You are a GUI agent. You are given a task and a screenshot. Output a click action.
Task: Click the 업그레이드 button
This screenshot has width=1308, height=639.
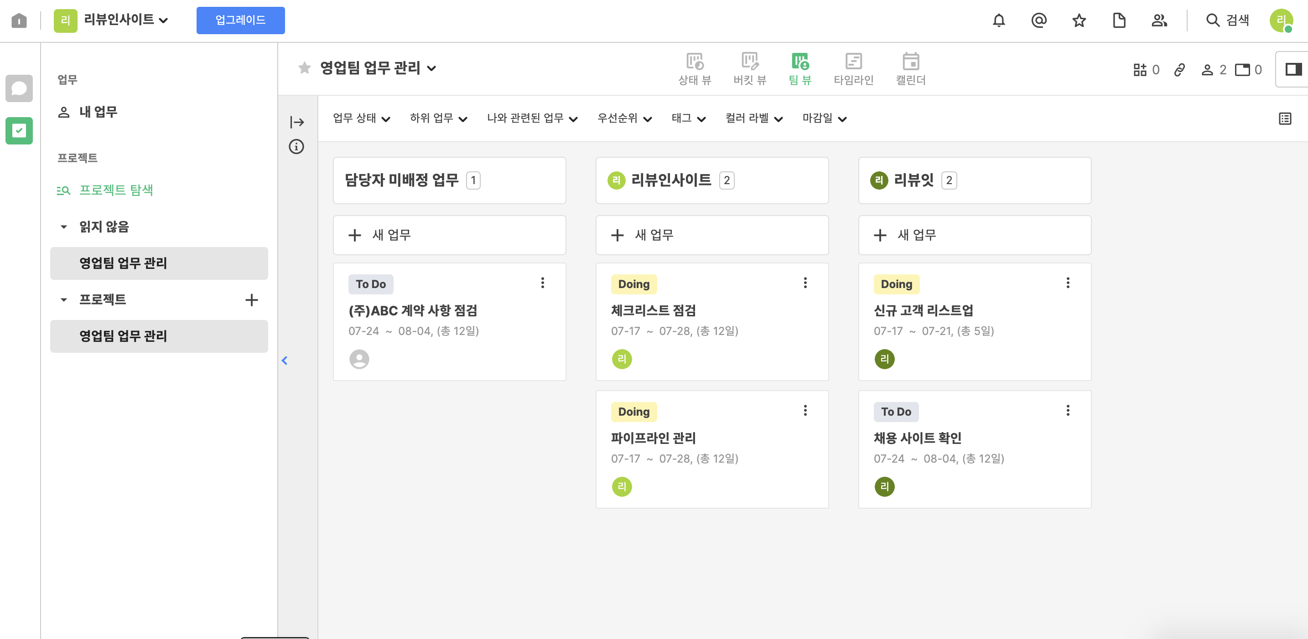coord(240,21)
